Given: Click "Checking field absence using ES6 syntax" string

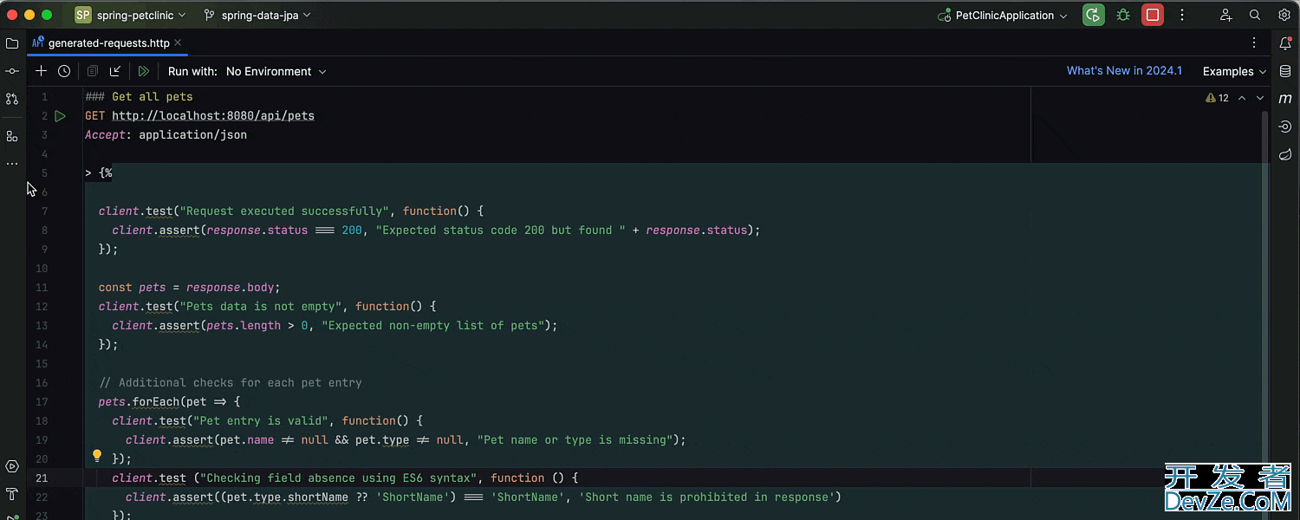Looking at the screenshot, I should pyautogui.click(x=338, y=478).
